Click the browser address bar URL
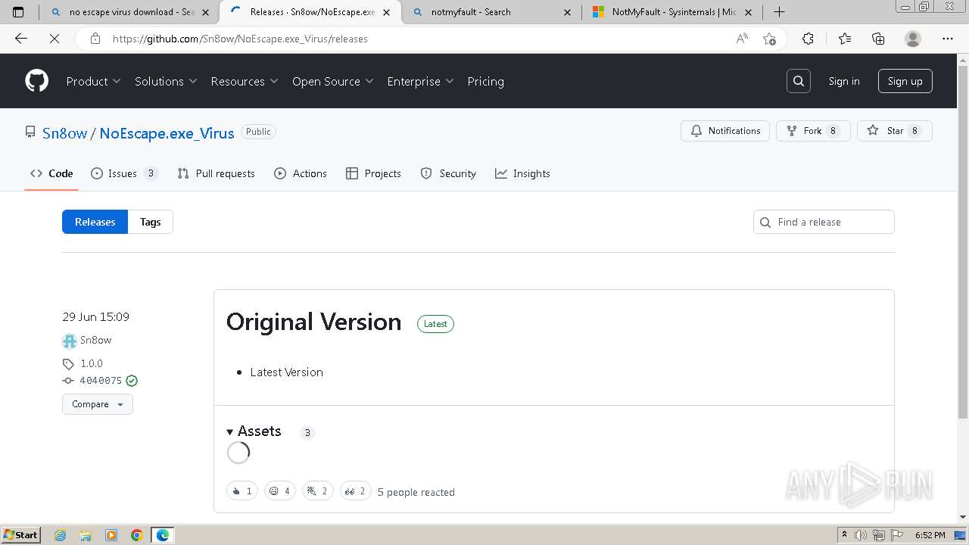This screenshot has height=545, width=969. click(240, 39)
